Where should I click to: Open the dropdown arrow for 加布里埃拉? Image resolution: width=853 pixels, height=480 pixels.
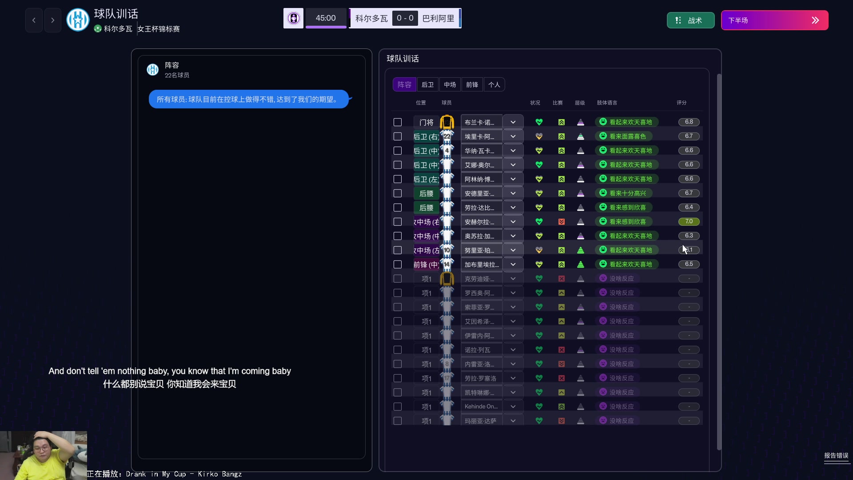513,264
